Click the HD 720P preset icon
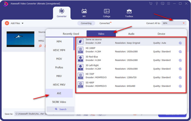191x121 pixels. click(80, 76)
